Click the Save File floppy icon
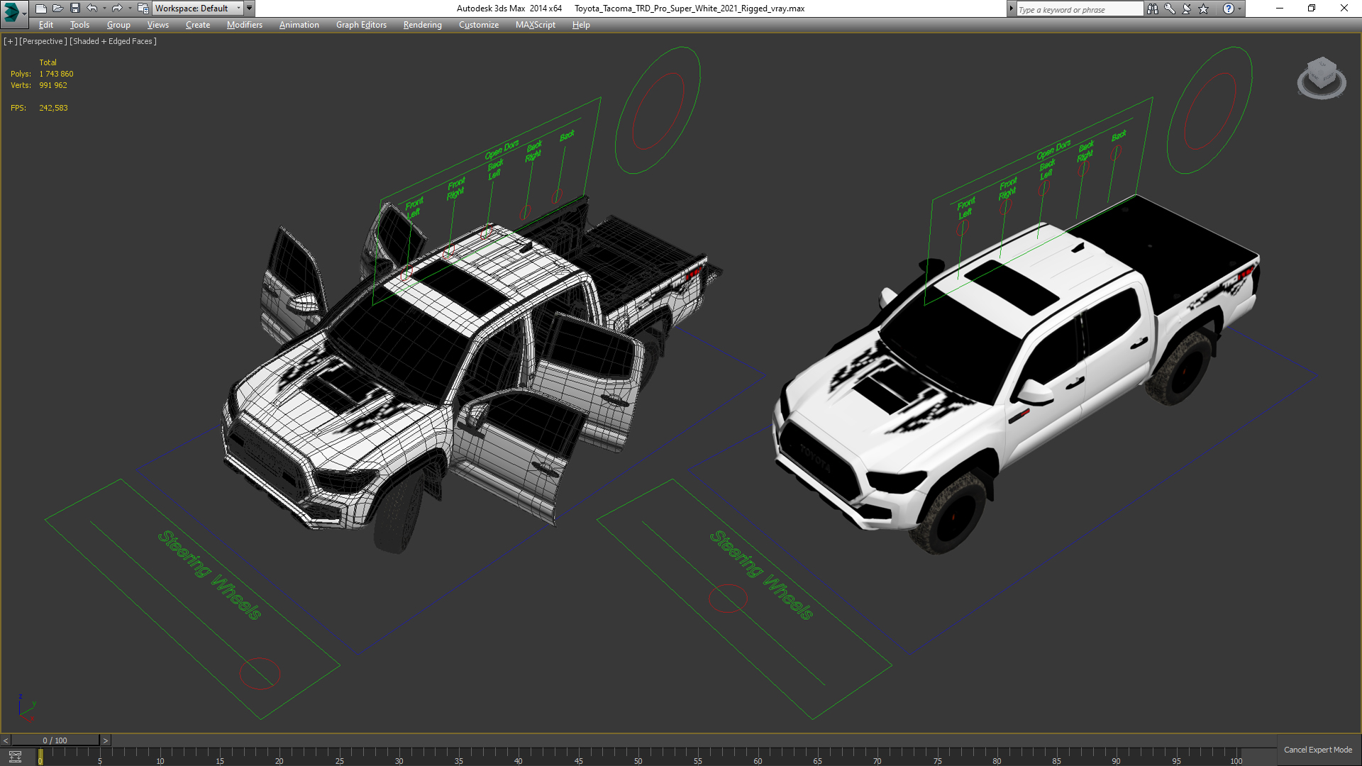This screenshot has width=1362, height=766. pos(74,9)
